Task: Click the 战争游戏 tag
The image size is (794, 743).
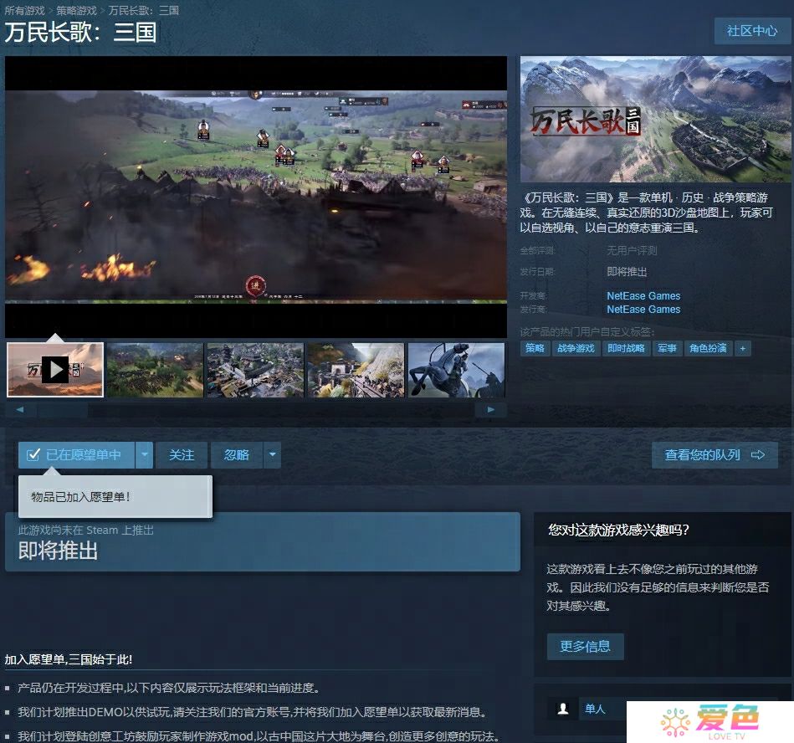Action: click(576, 348)
